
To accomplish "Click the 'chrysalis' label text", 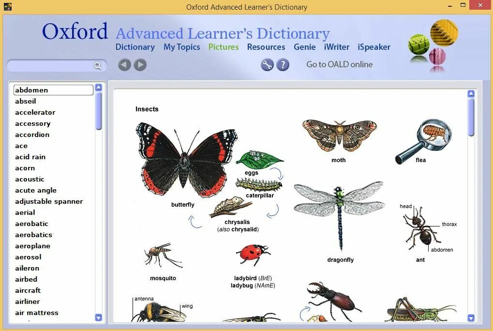I will 237,222.
